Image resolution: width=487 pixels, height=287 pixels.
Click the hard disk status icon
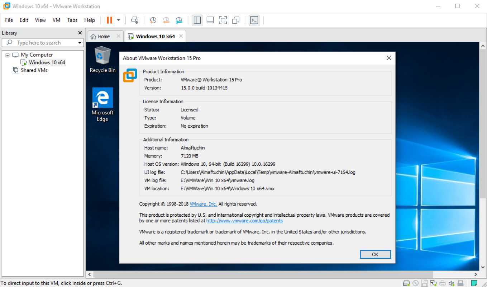(x=406, y=283)
